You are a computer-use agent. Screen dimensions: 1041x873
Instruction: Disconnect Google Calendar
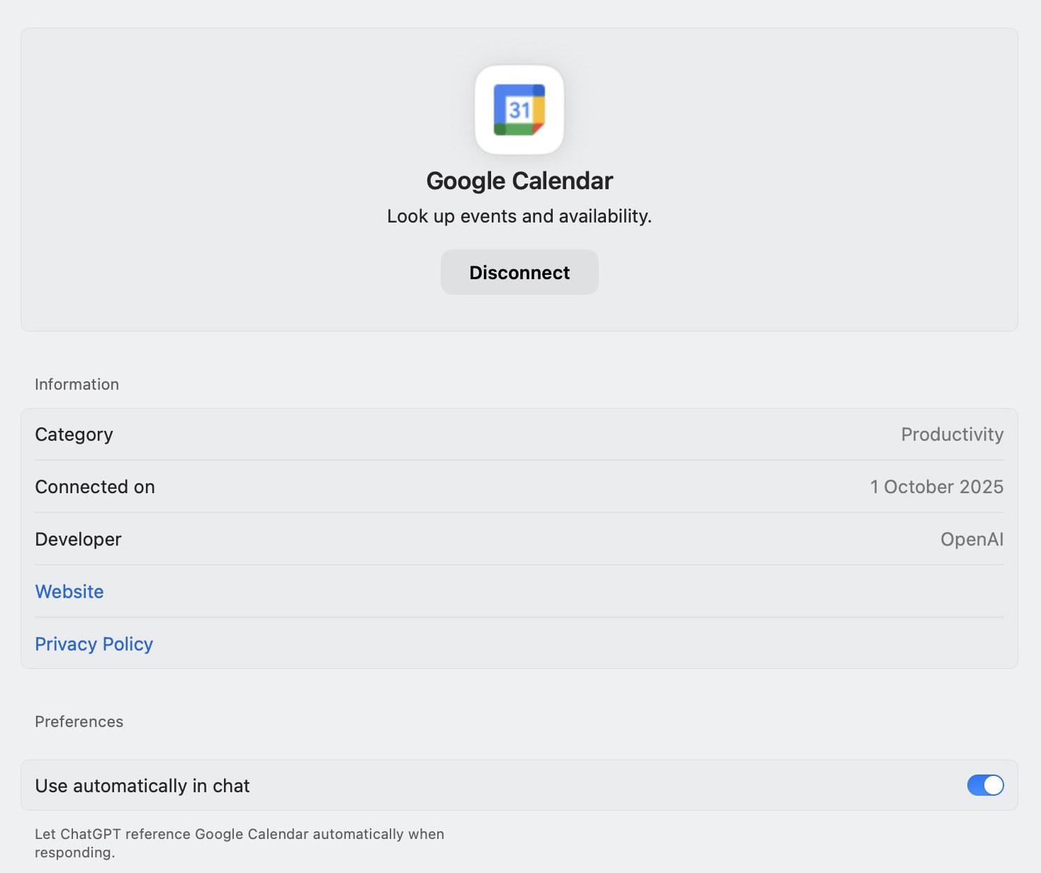click(519, 273)
